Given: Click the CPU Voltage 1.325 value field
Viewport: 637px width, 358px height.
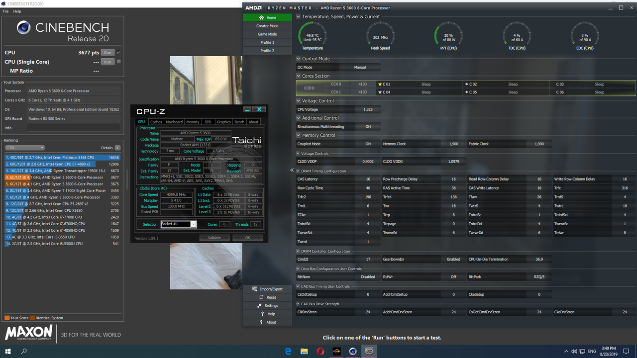Looking at the screenshot, I should (x=368, y=109).
